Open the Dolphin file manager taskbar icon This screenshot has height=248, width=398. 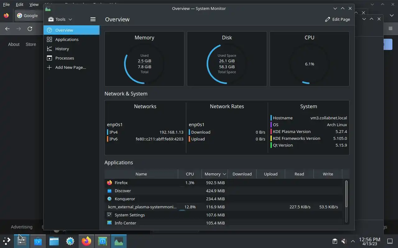click(54, 241)
